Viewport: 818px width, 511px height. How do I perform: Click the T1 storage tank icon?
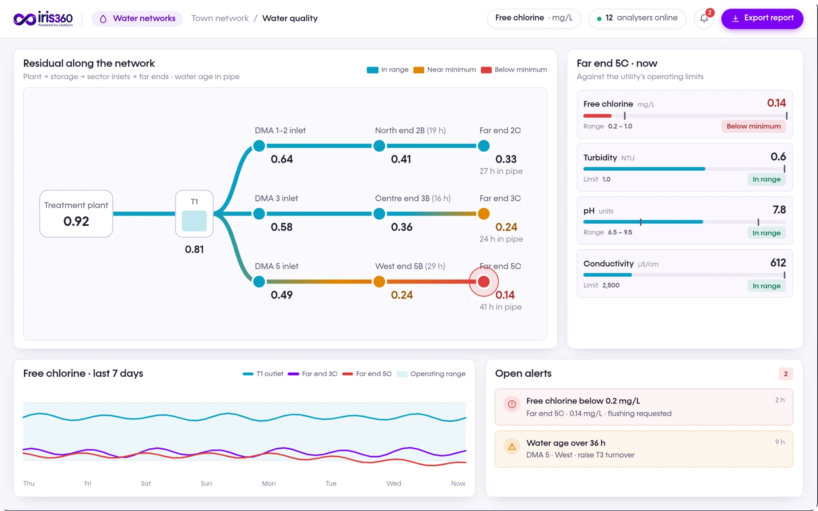194,214
